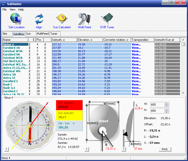Image resolution: width=188 pixels, height=161 pixels.
Task: Click the satellite list scroll down arrow
Action: [x=183, y=93]
